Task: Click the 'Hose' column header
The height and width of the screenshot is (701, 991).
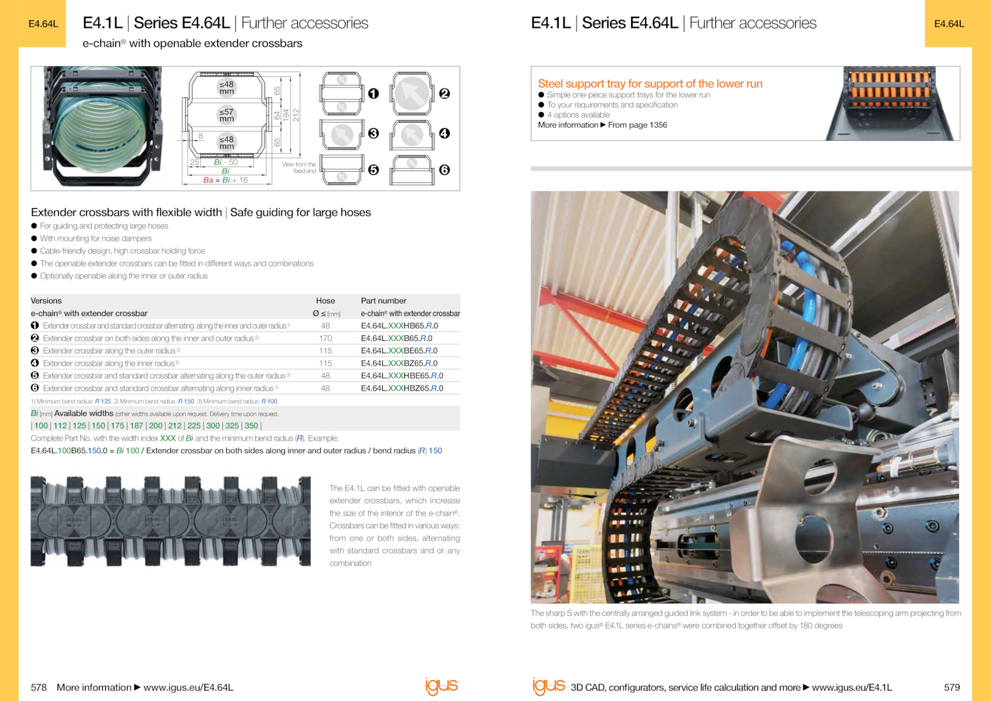Action: coord(325,301)
